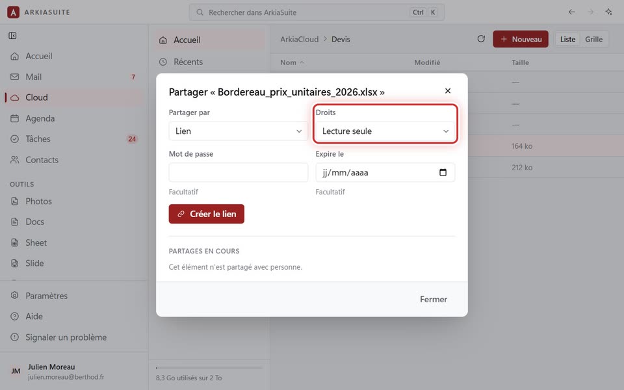Switch to Grille view

[x=593, y=39]
